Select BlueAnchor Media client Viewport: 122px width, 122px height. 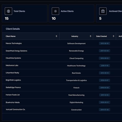click(x=13, y=102)
